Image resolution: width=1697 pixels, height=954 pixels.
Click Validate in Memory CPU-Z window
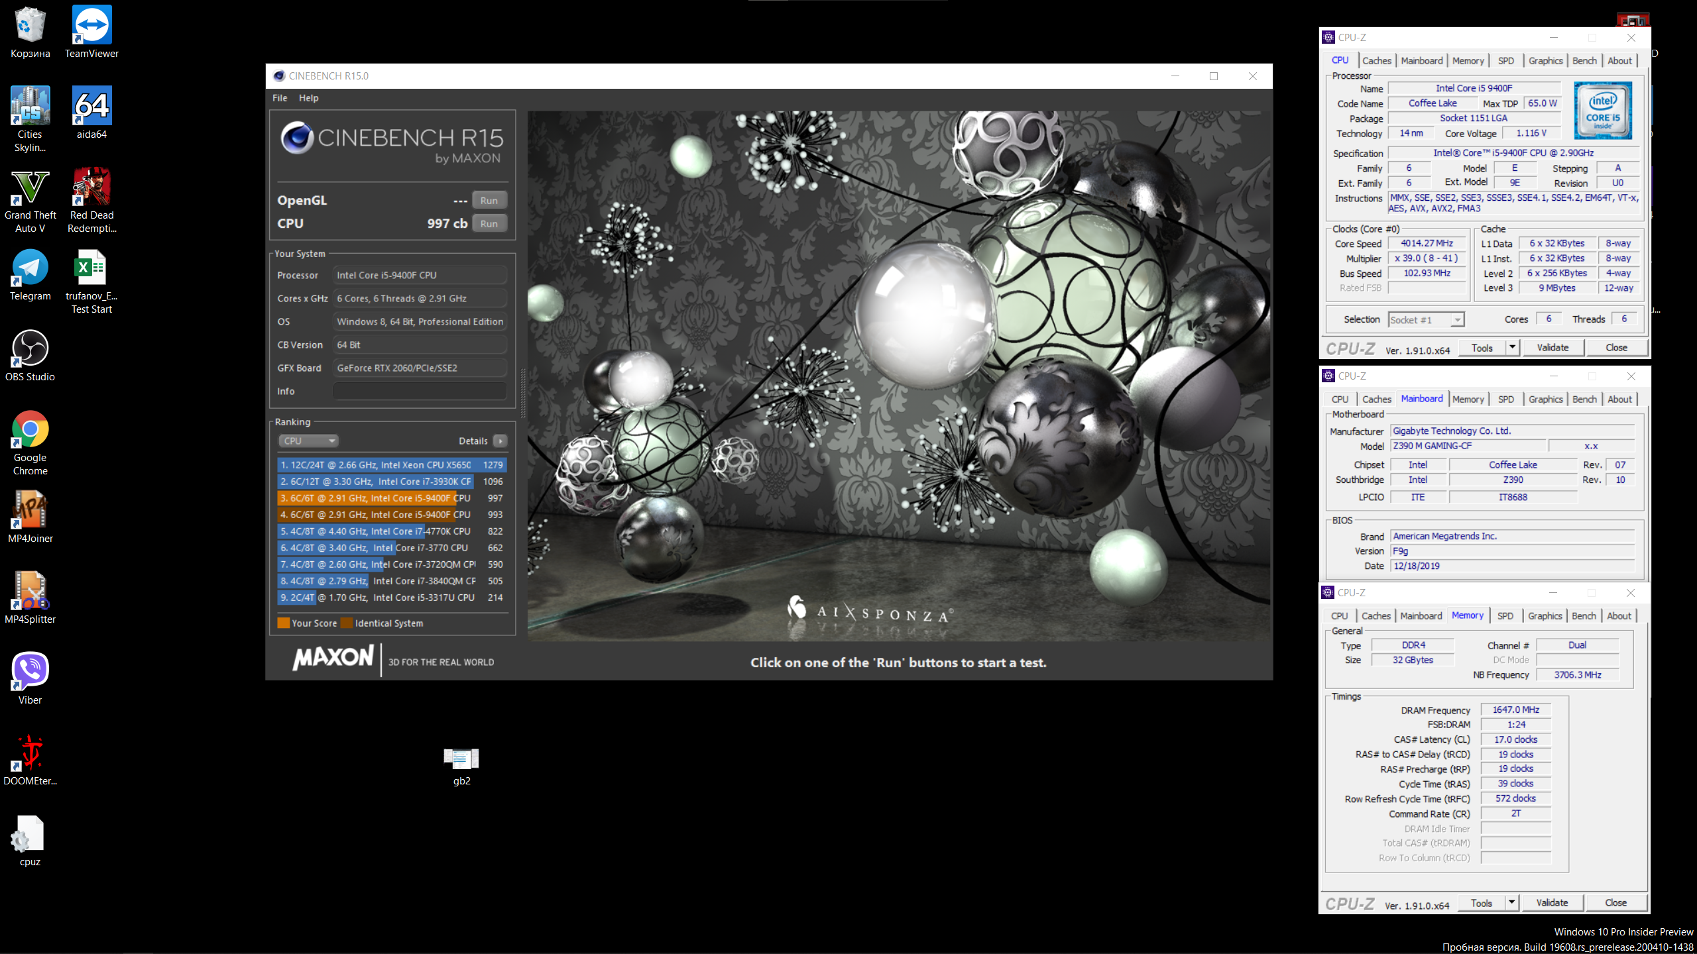click(1552, 903)
